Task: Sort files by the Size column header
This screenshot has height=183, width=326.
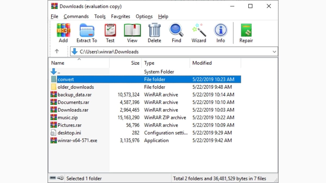Action: point(135,63)
